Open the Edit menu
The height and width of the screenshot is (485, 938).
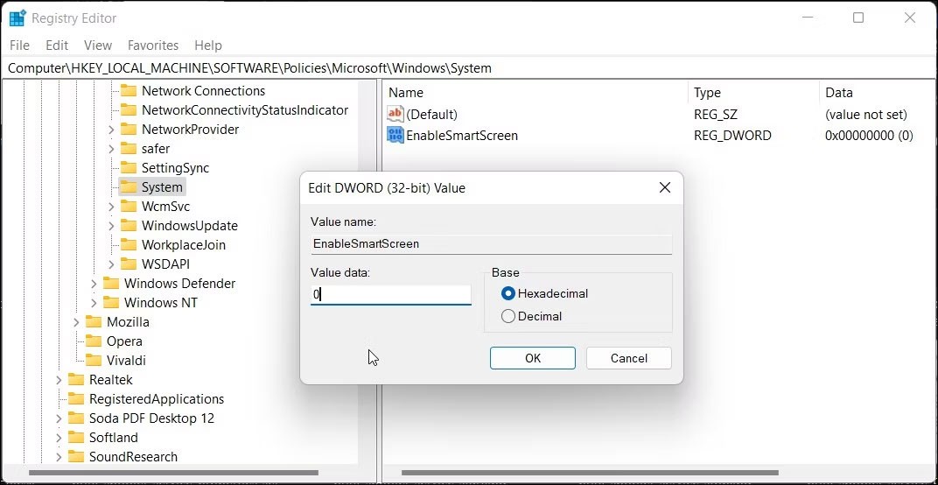[57, 46]
